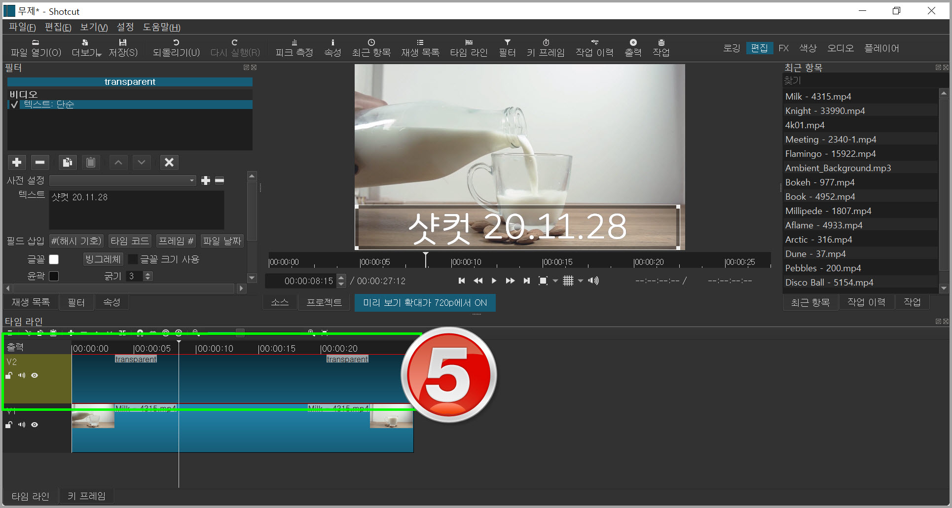Skip to the end of the preview

pos(526,281)
